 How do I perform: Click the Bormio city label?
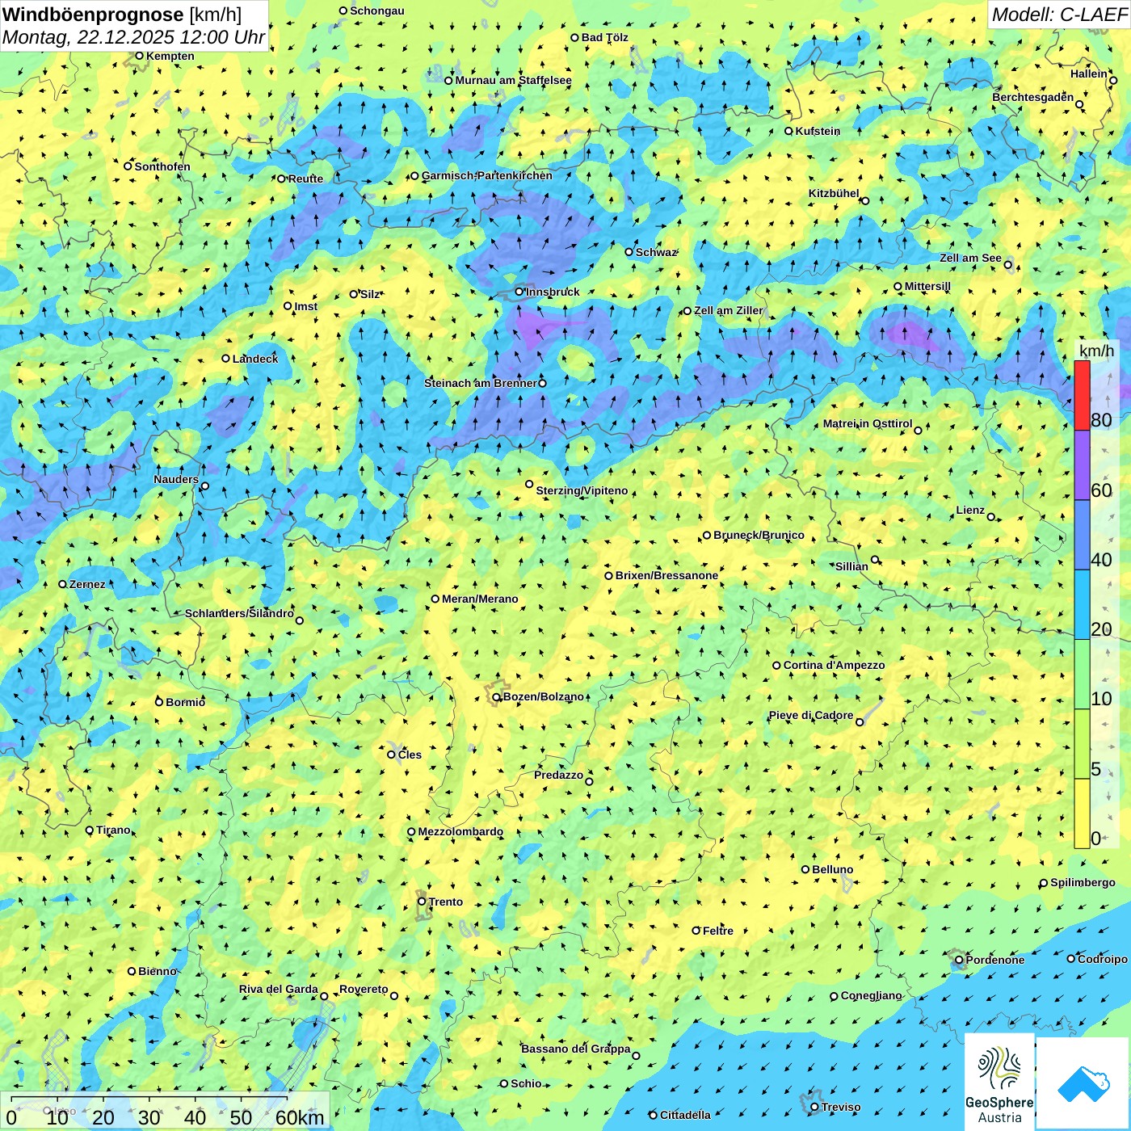coord(186,702)
